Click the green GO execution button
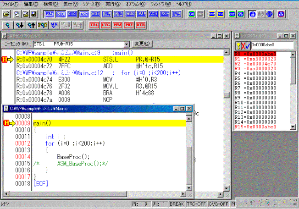 point(192,14)
